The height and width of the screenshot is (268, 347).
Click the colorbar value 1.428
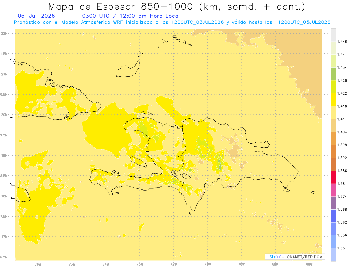(x=342, y=80)
